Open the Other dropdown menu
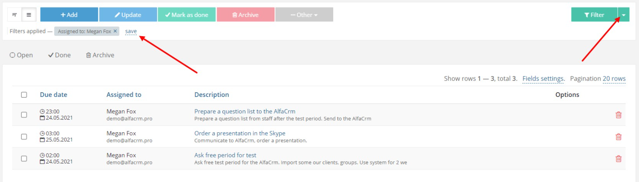The image size is (639, 182). [304, 15]
